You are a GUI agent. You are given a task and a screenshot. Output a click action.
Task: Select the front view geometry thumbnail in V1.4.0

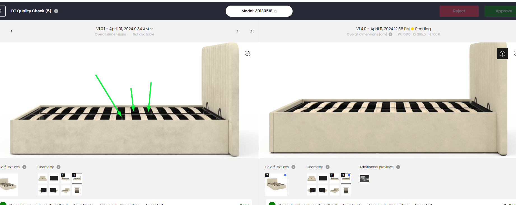point(312,178)
